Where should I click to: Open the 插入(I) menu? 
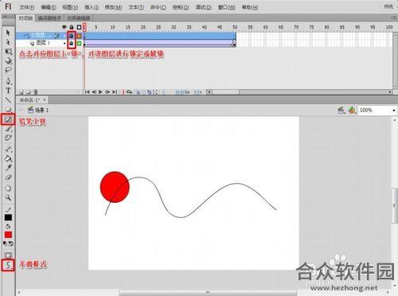[x=92, y=7]
